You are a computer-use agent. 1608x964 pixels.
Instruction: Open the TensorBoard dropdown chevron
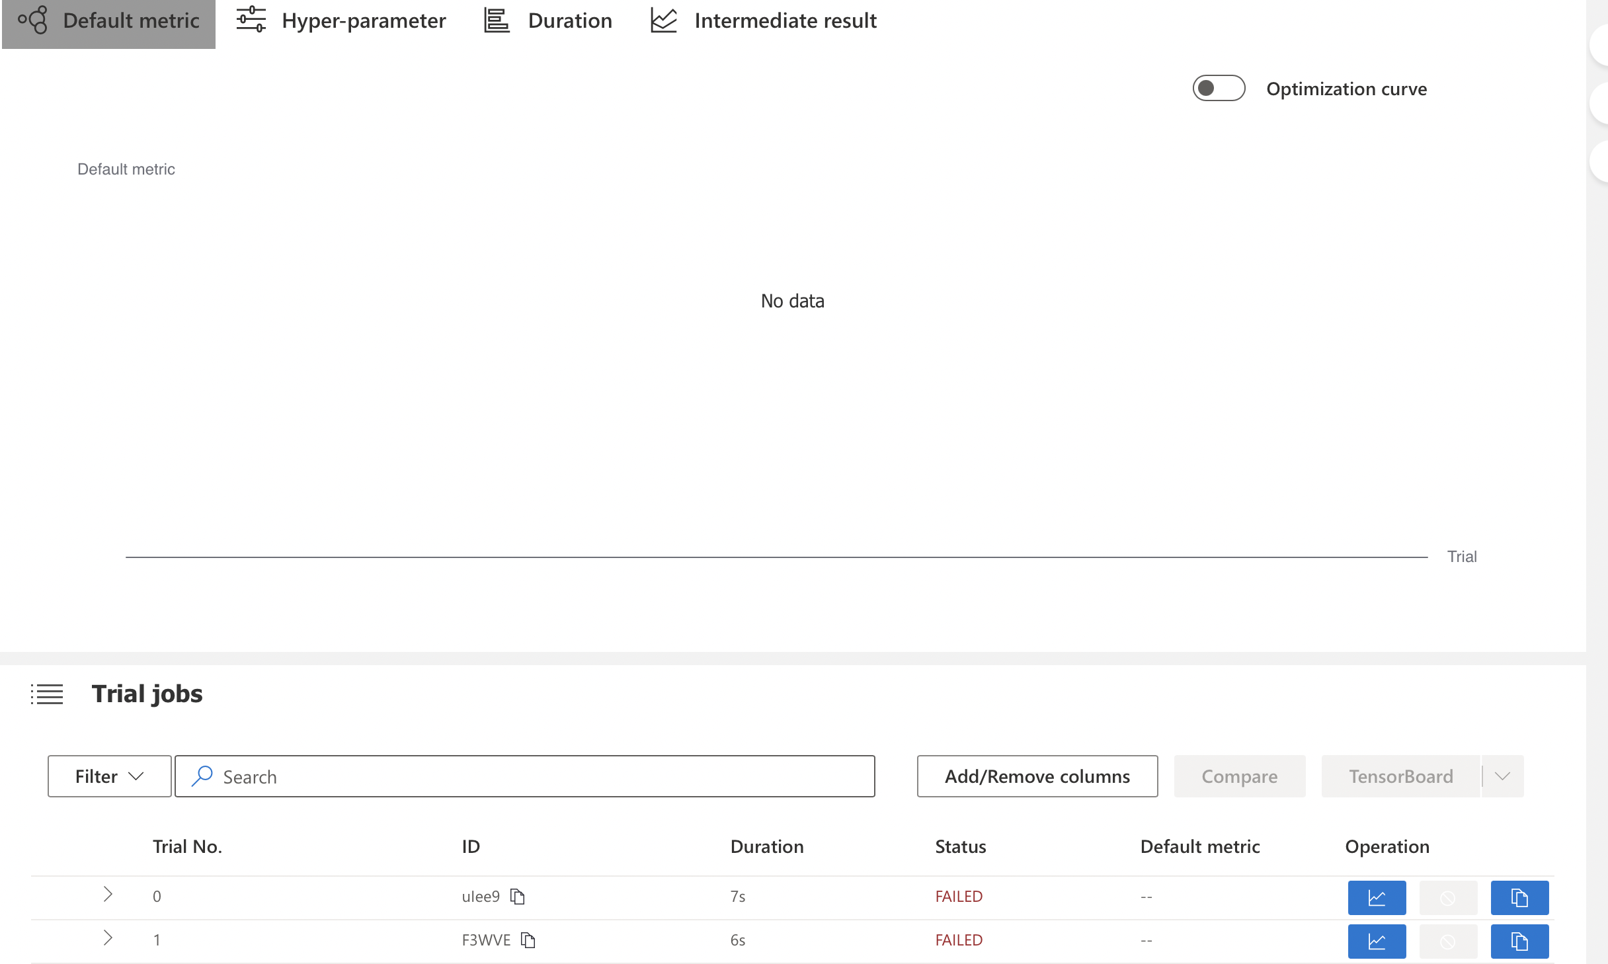pos(1502,776)
